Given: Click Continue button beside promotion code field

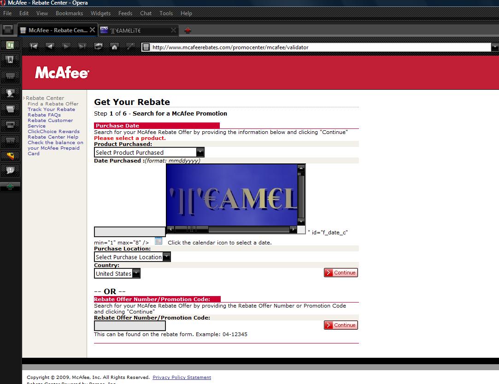Looking at the screenshot, I should 341,325.
